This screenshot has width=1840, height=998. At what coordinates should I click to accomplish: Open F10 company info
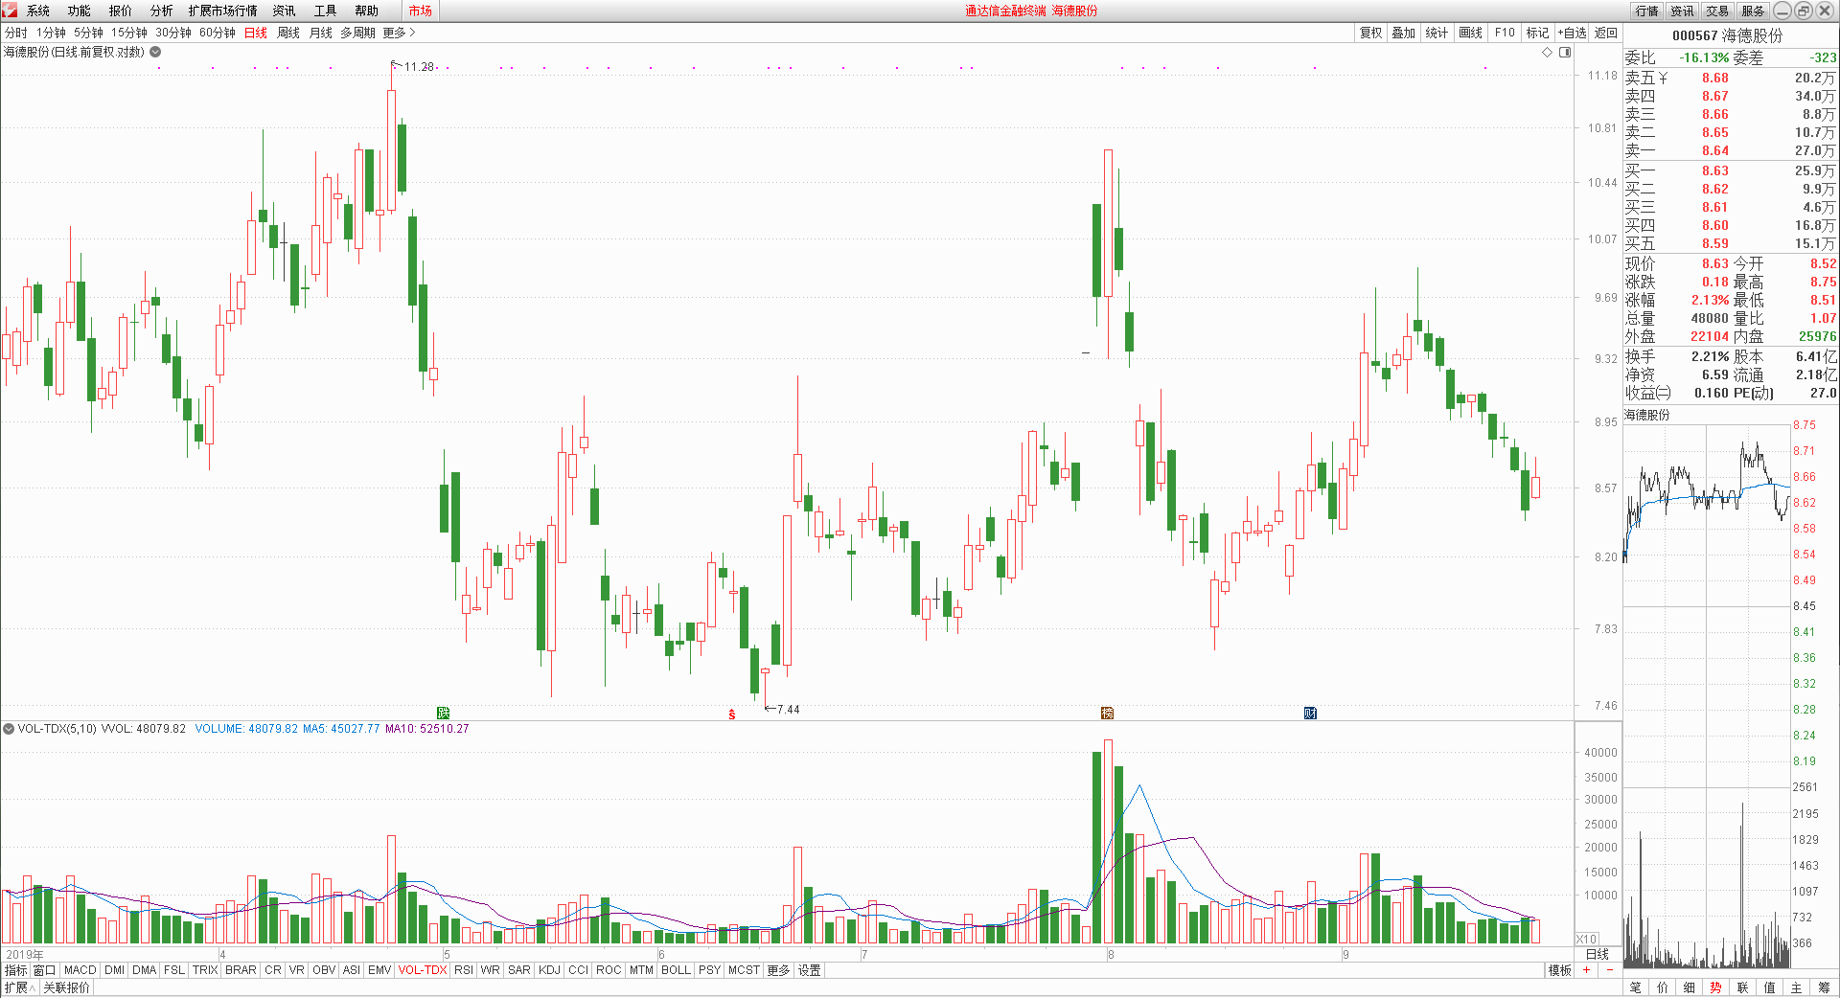[x=1506, y=33]
